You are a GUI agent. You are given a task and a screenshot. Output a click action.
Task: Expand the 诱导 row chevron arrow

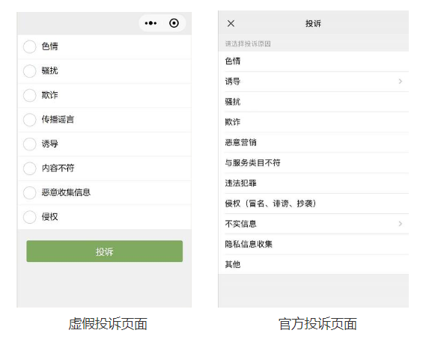point(401,82)
